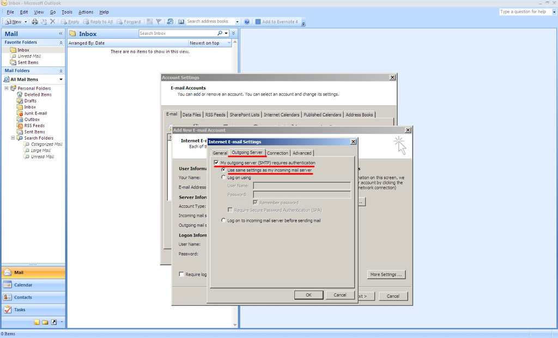
Task: Open Configure buttons arrow in navigation pane
Action: 62,322
